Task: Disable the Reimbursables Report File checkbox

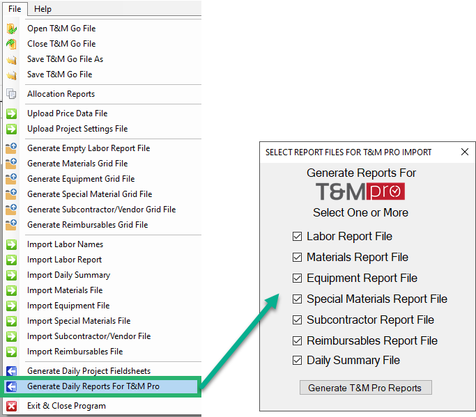Action: (297, 341)
